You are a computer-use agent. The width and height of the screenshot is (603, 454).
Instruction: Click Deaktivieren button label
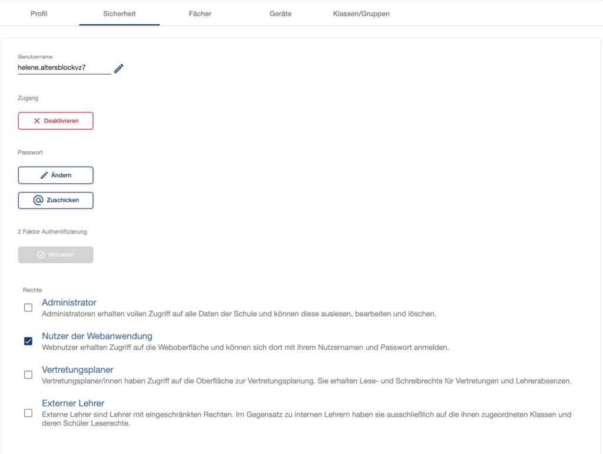click(x=61, y=121)
